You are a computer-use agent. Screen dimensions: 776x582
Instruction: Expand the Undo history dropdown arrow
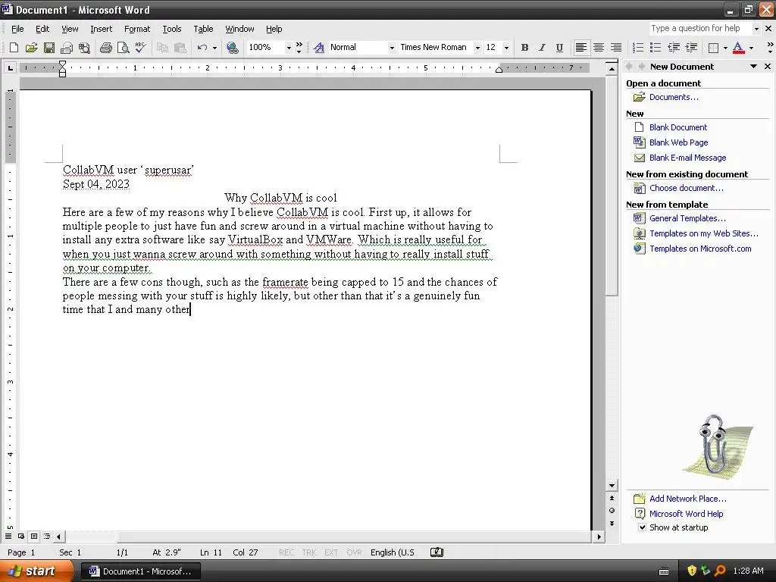pos(214,48)
